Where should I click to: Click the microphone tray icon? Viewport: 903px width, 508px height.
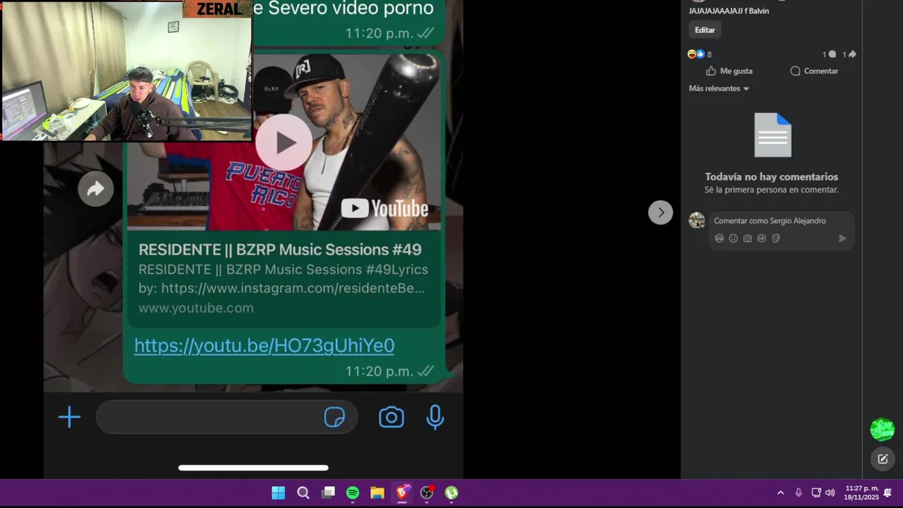(x=799, y=493)
